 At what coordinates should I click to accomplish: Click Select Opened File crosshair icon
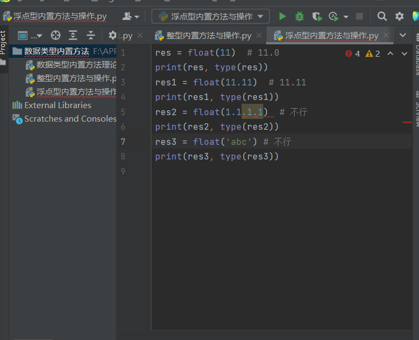tap(56, 35)
